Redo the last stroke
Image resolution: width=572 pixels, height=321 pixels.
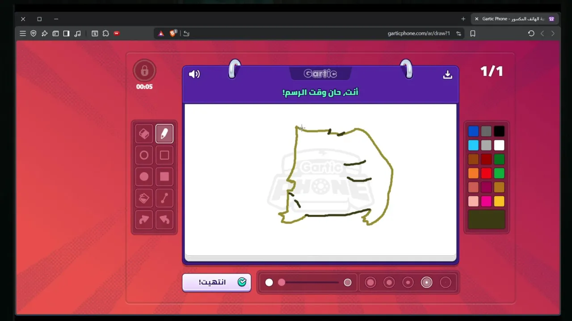[x=144, y=219]
